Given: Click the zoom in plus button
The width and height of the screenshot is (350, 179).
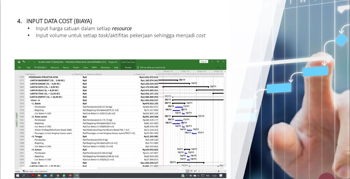Looking at the screenshot, I should tap(225, 171).
